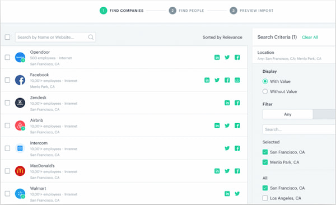Image resolution: width=336 pixels, height=205 pixels.
Task: Open MacDonald's Facebook icon
Action: 237,171
